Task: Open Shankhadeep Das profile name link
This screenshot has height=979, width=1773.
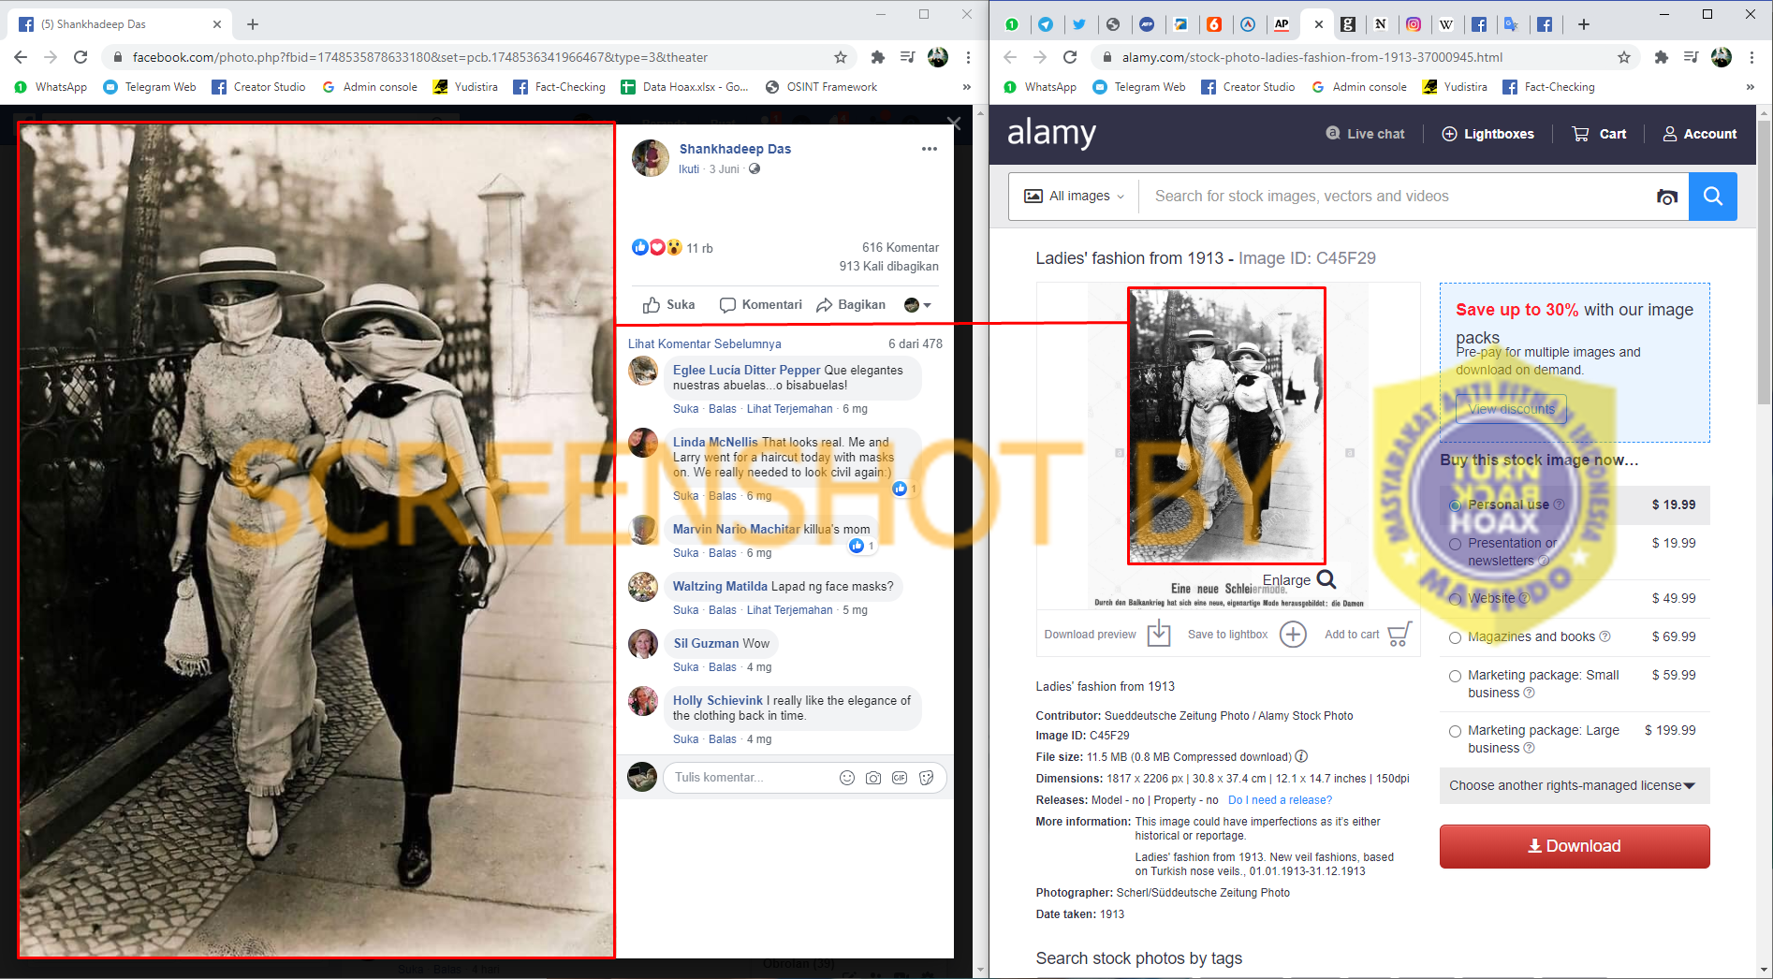Action: [735, 149]
